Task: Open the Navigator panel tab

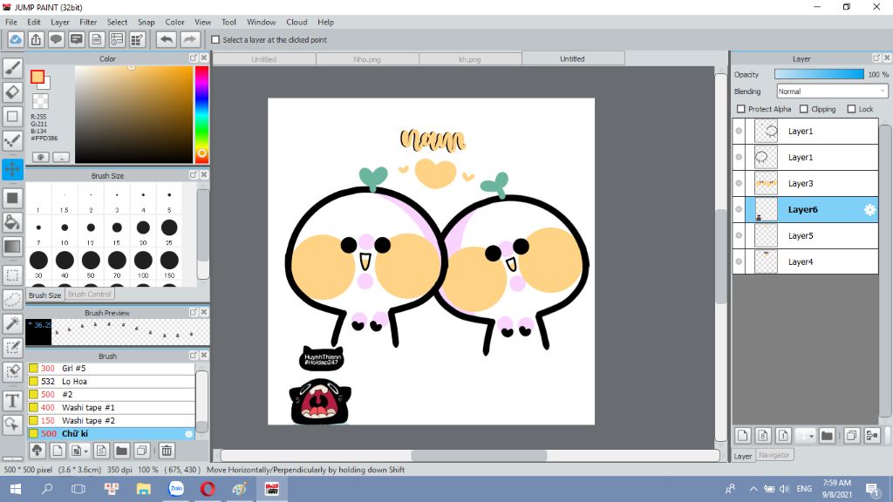Action: pos(774,455)
